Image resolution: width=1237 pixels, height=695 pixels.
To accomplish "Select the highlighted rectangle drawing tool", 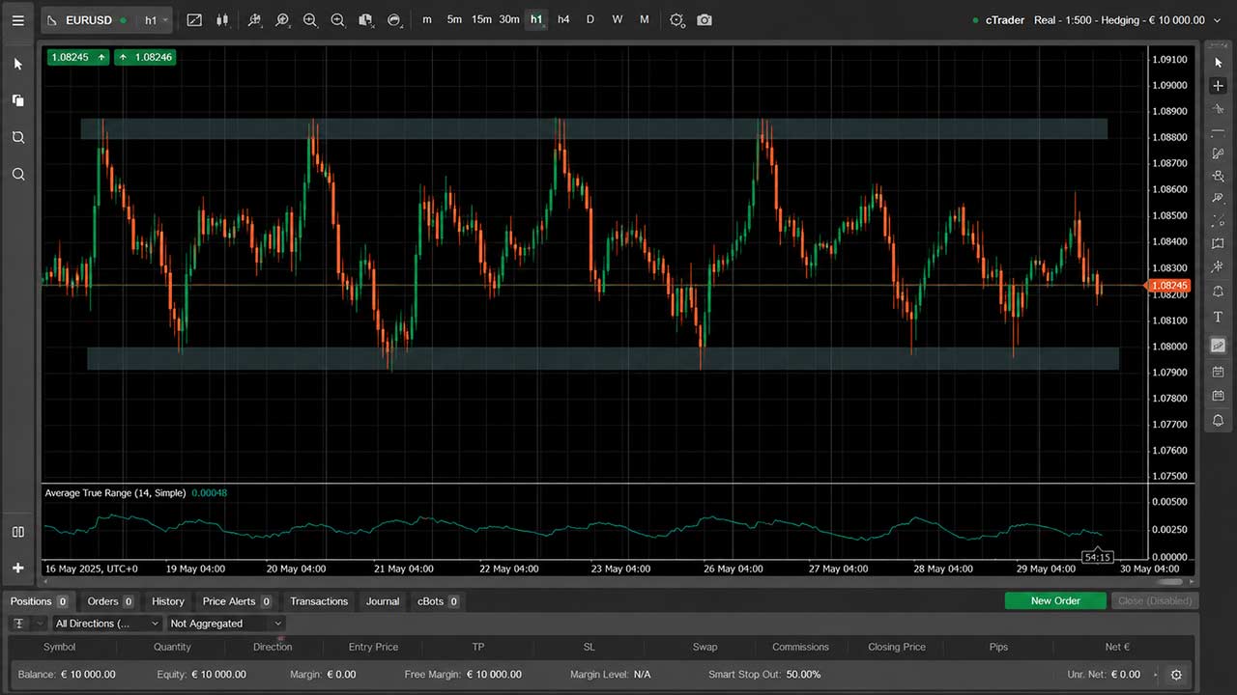I will click(1218, 345).
